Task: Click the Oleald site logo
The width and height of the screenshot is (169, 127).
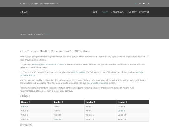Action: (24, 13)
